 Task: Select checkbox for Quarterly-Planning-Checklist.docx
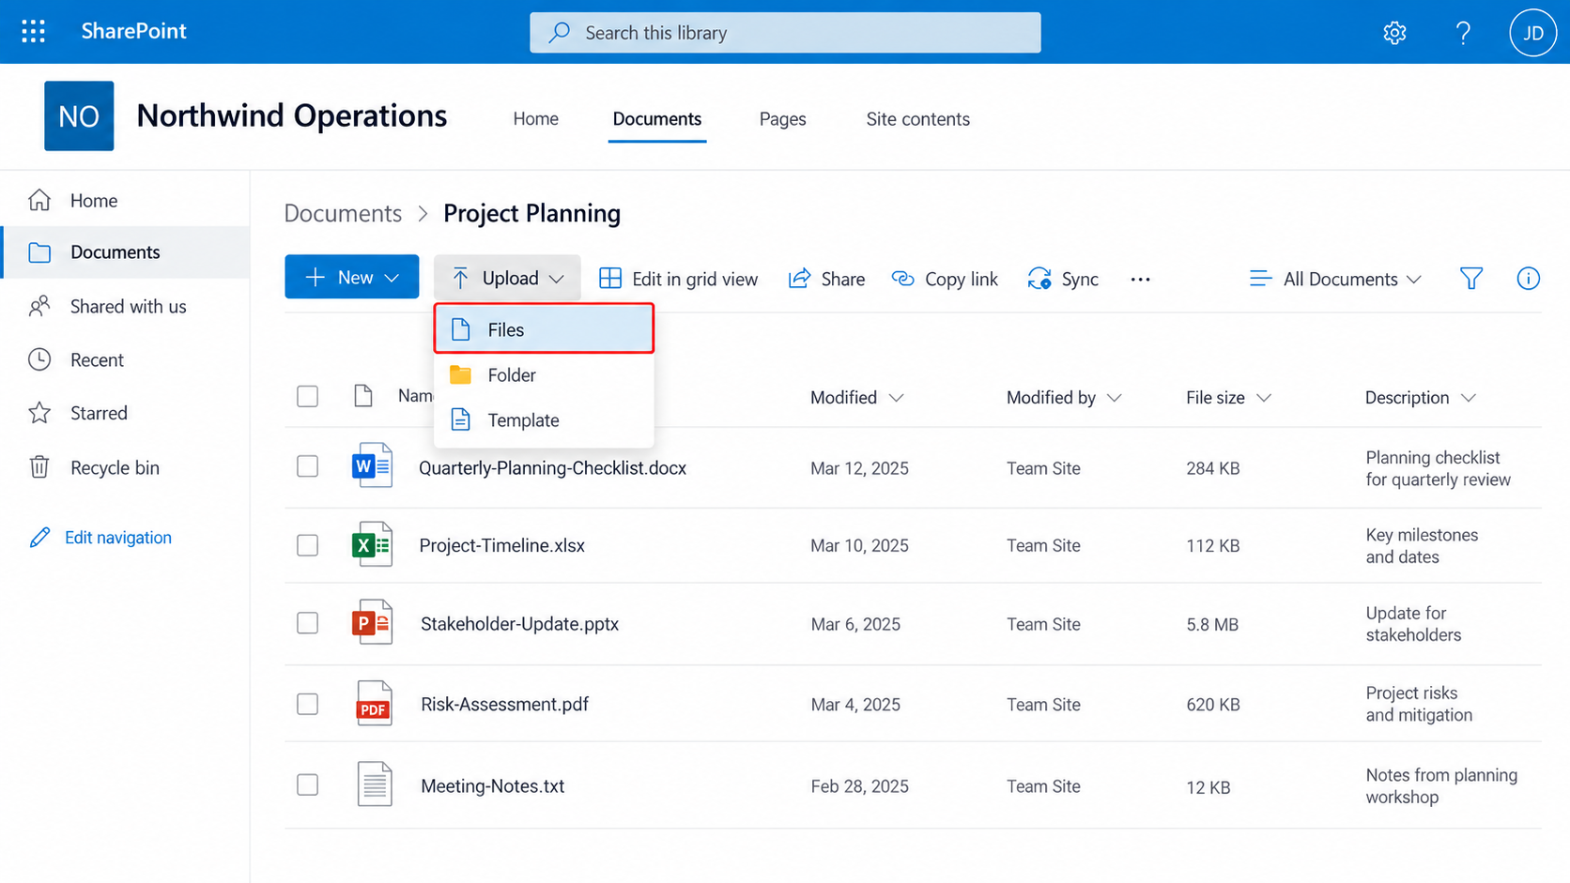coord(307,466)
